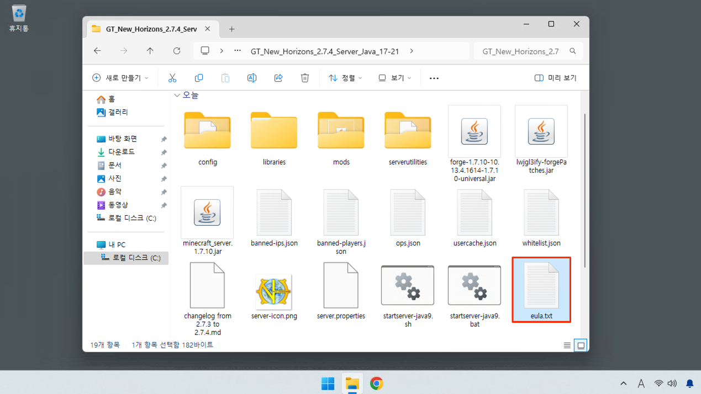Image resolution: width=701 pixels, height=394 pixels.
Task: Select ops.json file
Action: (408, 218)
